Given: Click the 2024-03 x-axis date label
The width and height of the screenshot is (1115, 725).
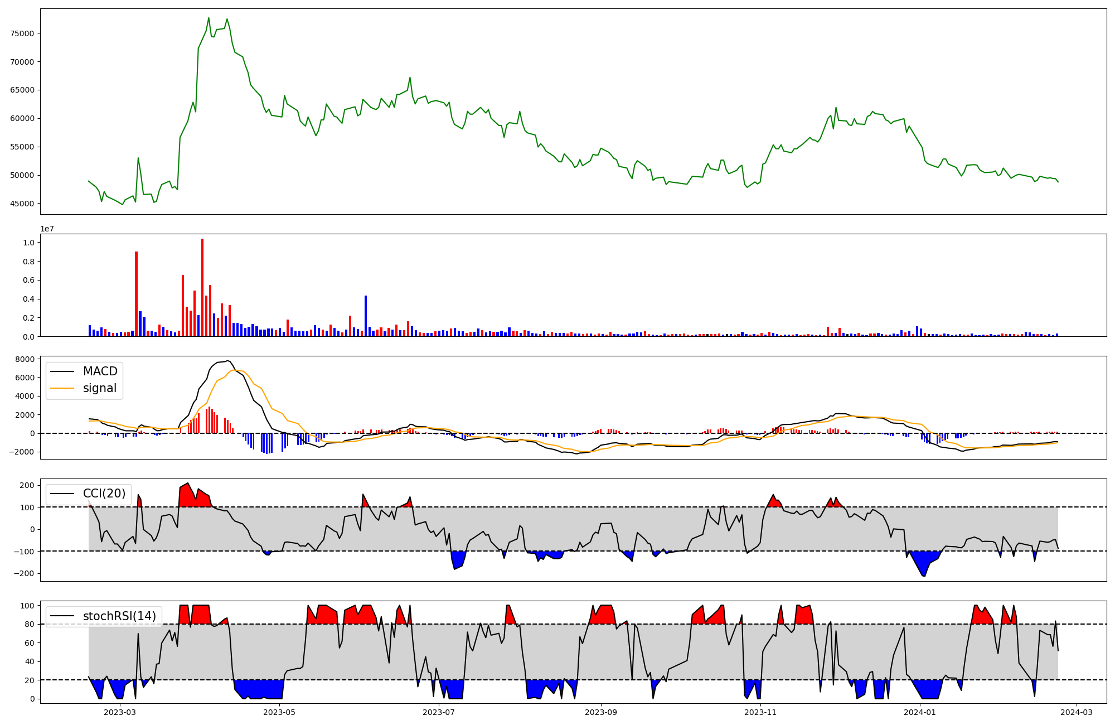Looking at the screenshot, I should pos(1077,712).
